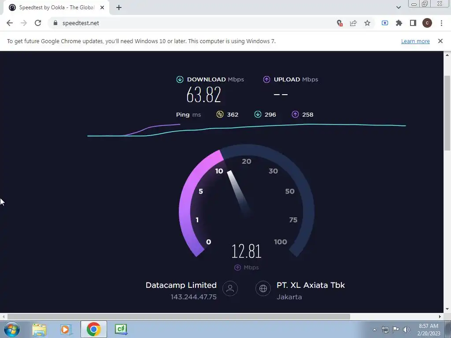Open the C# application in taskbar
The height and width of the screenshot is (338, 451).
coord(121,329)
